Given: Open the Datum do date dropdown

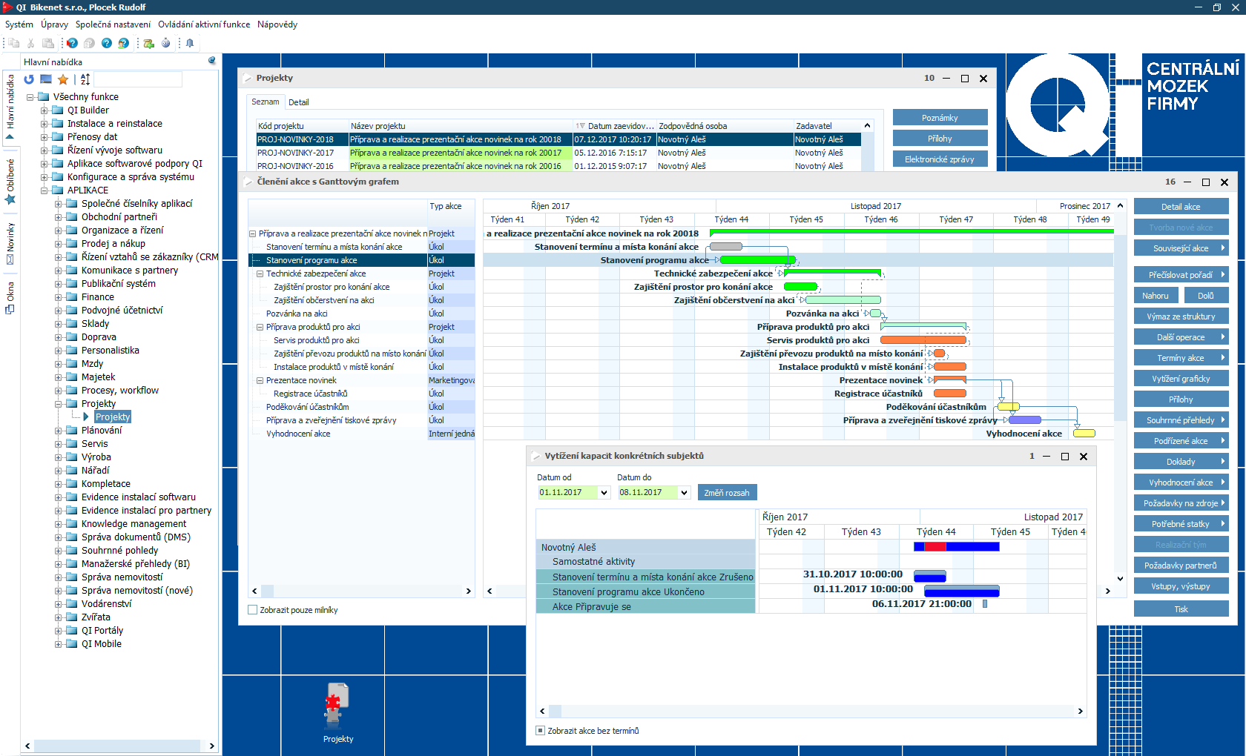Looking at the screenshot, I should point(684,493).
